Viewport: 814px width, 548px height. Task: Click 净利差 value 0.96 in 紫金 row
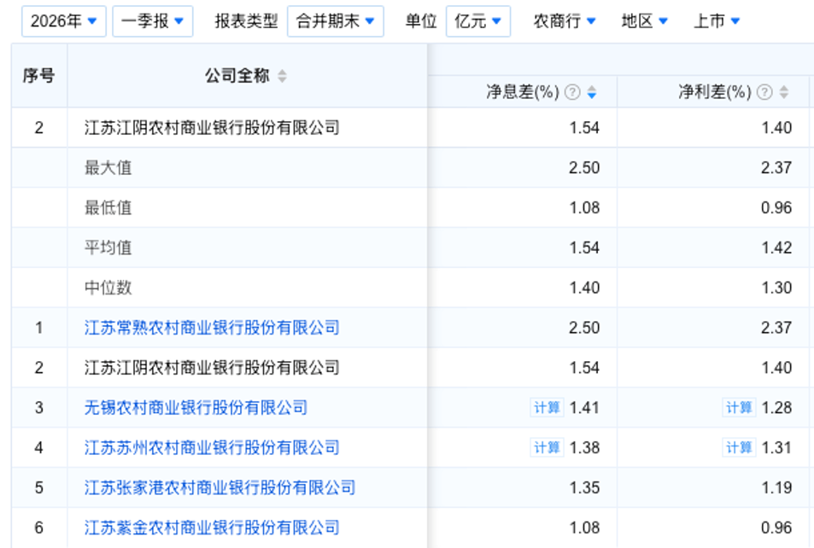pyautogui.click(x=776, y=528)
